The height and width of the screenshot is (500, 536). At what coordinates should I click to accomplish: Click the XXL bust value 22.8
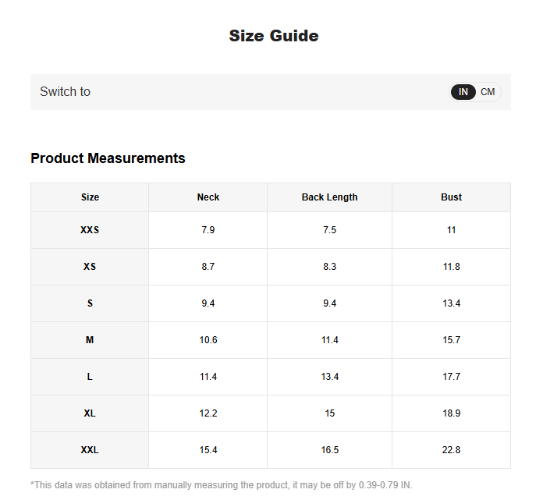tap(451, 450)
